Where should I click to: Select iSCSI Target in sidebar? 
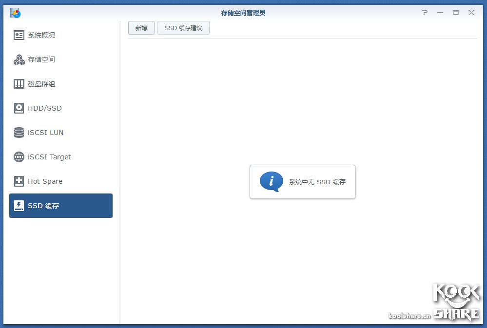point(61,157)
